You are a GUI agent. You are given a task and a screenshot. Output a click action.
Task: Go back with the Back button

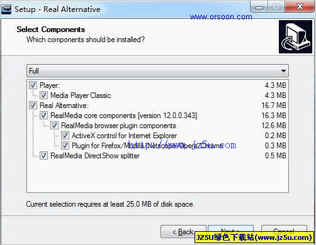click(183, 232)
